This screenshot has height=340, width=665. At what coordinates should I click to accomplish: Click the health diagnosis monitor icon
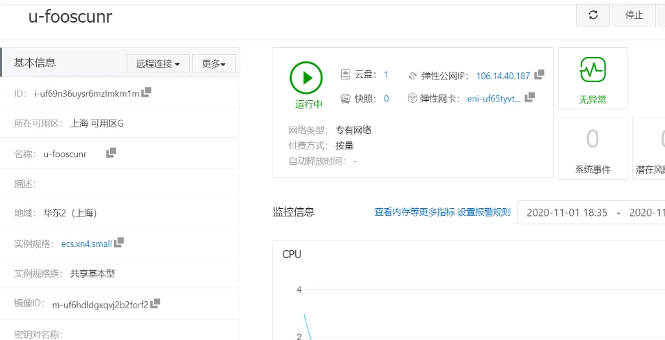point(593,69)
